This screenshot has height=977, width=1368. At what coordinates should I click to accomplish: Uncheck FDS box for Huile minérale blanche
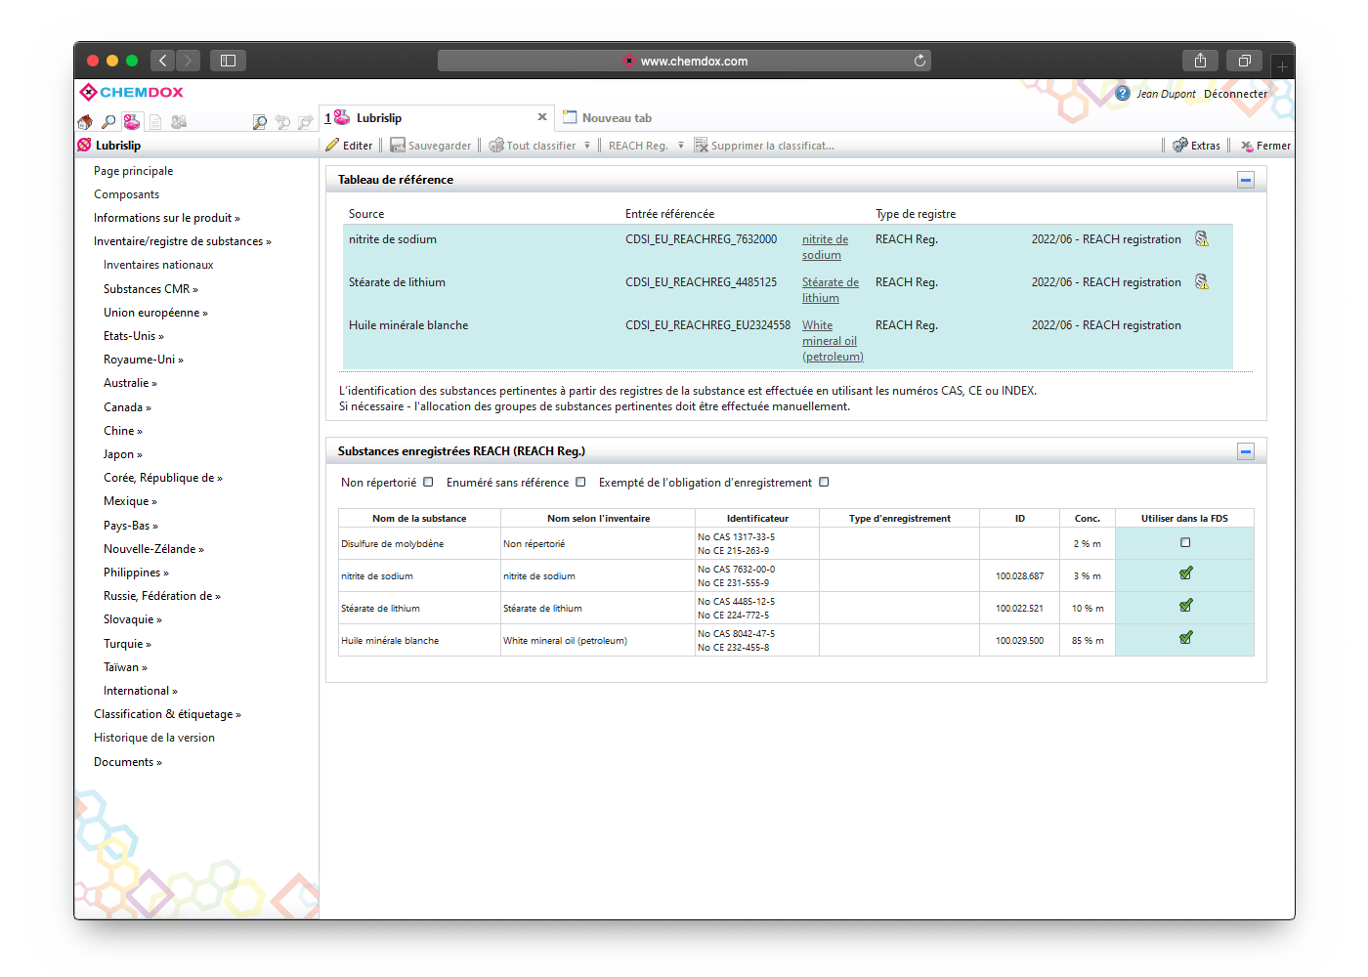[1185, 638]
